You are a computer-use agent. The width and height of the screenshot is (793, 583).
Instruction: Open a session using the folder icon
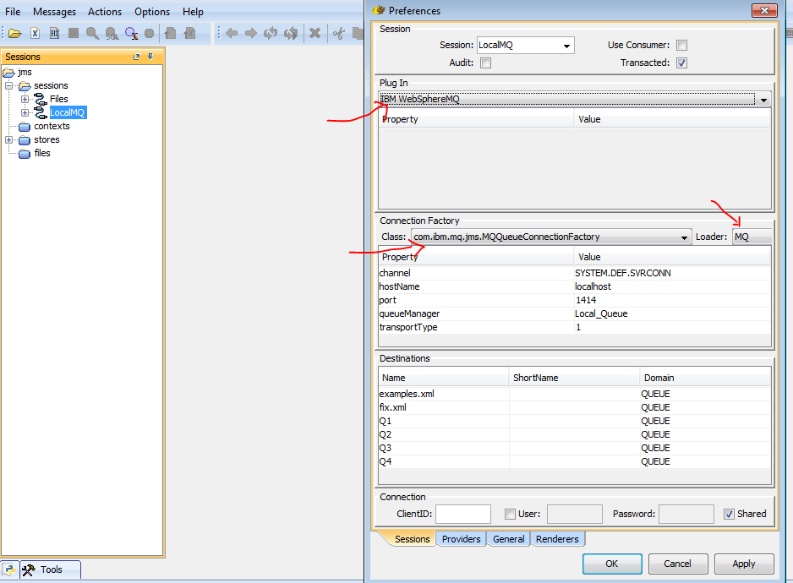[14, 33]
